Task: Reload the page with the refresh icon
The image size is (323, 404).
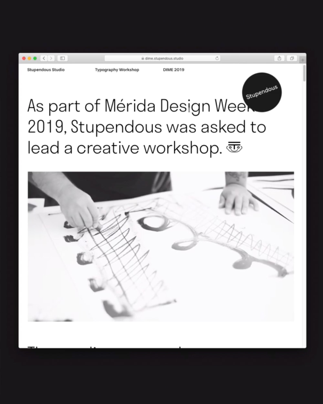Action: 217,58
